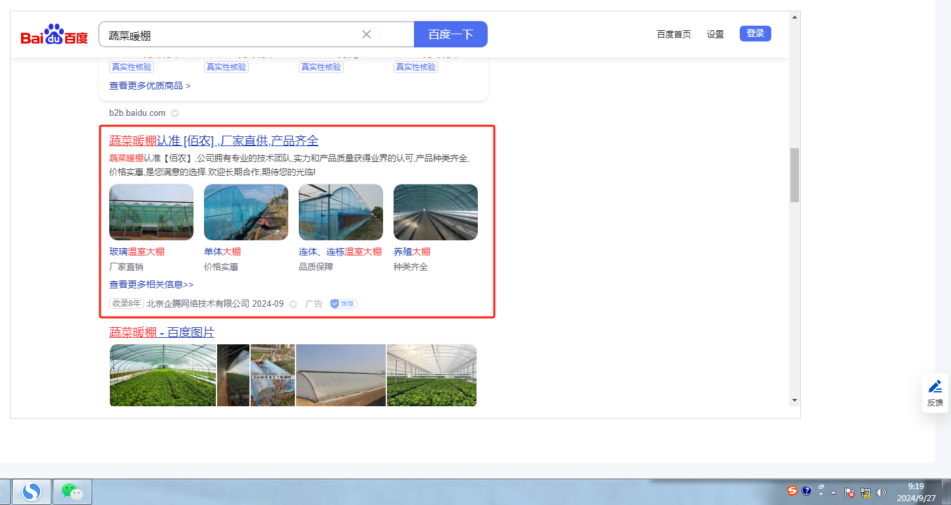The height and width of the screenshot is (505, 951).
Task: Open the Sogou browser taskbar icon
Action: click(x=32, y=492)
